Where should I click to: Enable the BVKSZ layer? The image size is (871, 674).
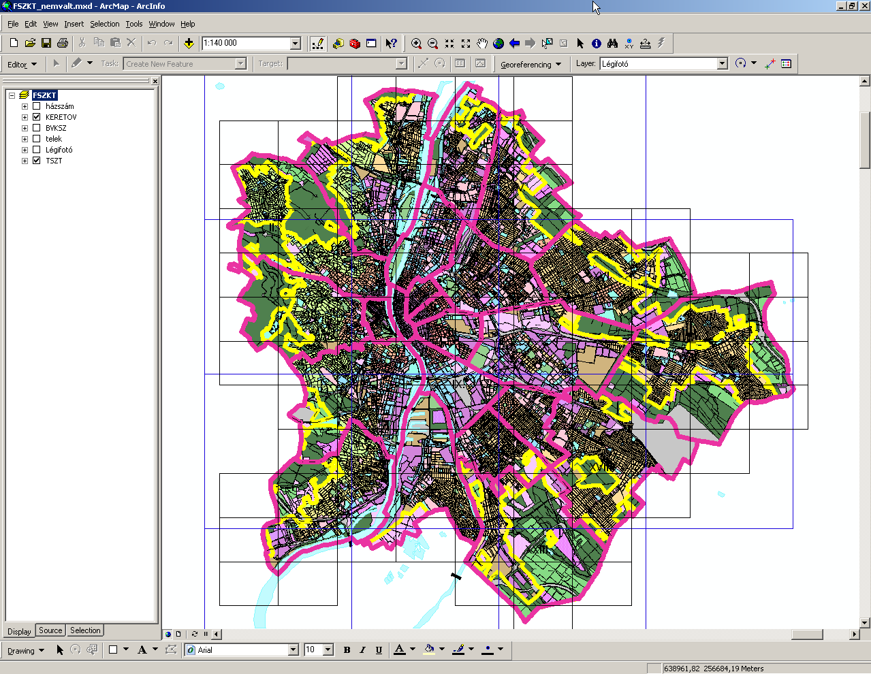click(37, 128)
